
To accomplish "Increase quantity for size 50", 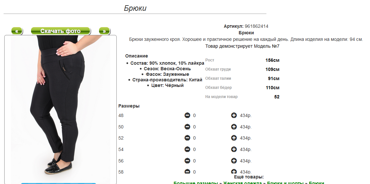I will 234,127.
